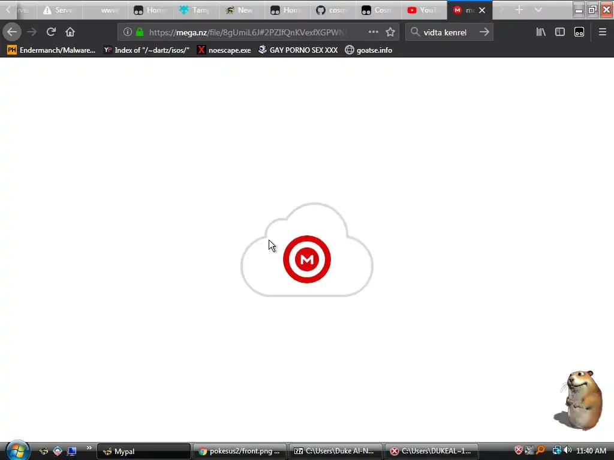Click the green secure connection padlock
Image resolution: width=614 pixels, height=460 pixels.
pyautogui.click(x=140, y=32)
